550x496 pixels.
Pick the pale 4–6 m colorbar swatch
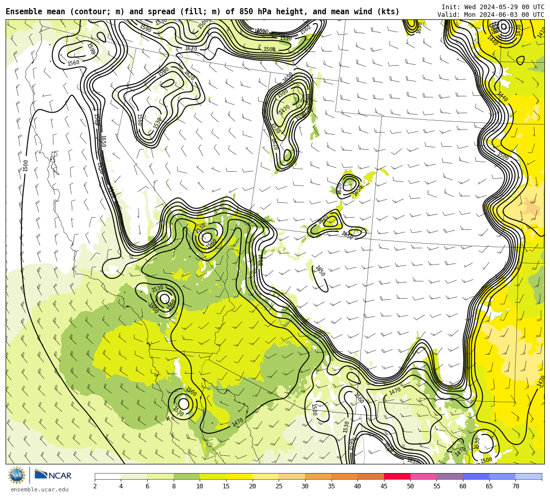point(134,476)
